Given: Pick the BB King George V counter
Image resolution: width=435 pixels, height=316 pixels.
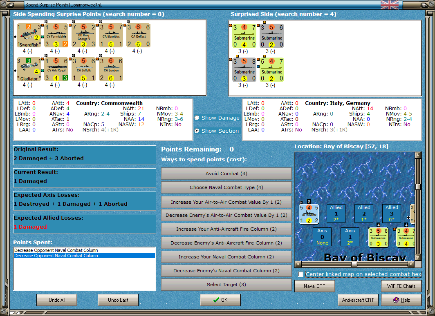Looking at the screenshot, I should coord(83,36).
